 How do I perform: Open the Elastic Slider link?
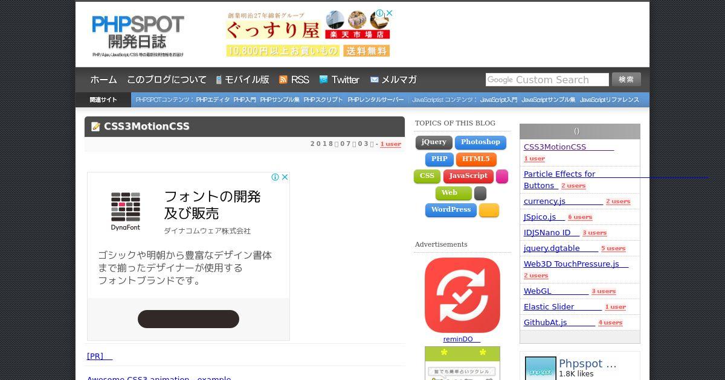click(x=562, y=307)
